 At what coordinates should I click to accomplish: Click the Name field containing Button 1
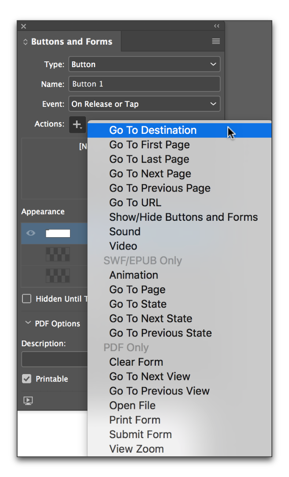[144, 84]
